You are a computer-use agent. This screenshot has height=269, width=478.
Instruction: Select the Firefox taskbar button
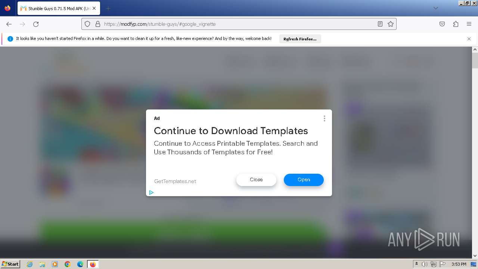tap(93, 264)
